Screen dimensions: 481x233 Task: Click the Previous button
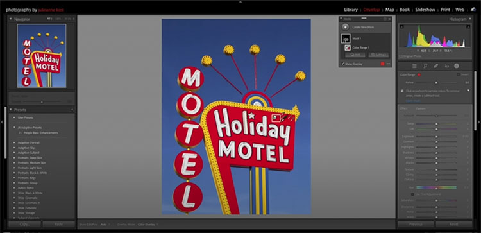[x=416, y=225]
